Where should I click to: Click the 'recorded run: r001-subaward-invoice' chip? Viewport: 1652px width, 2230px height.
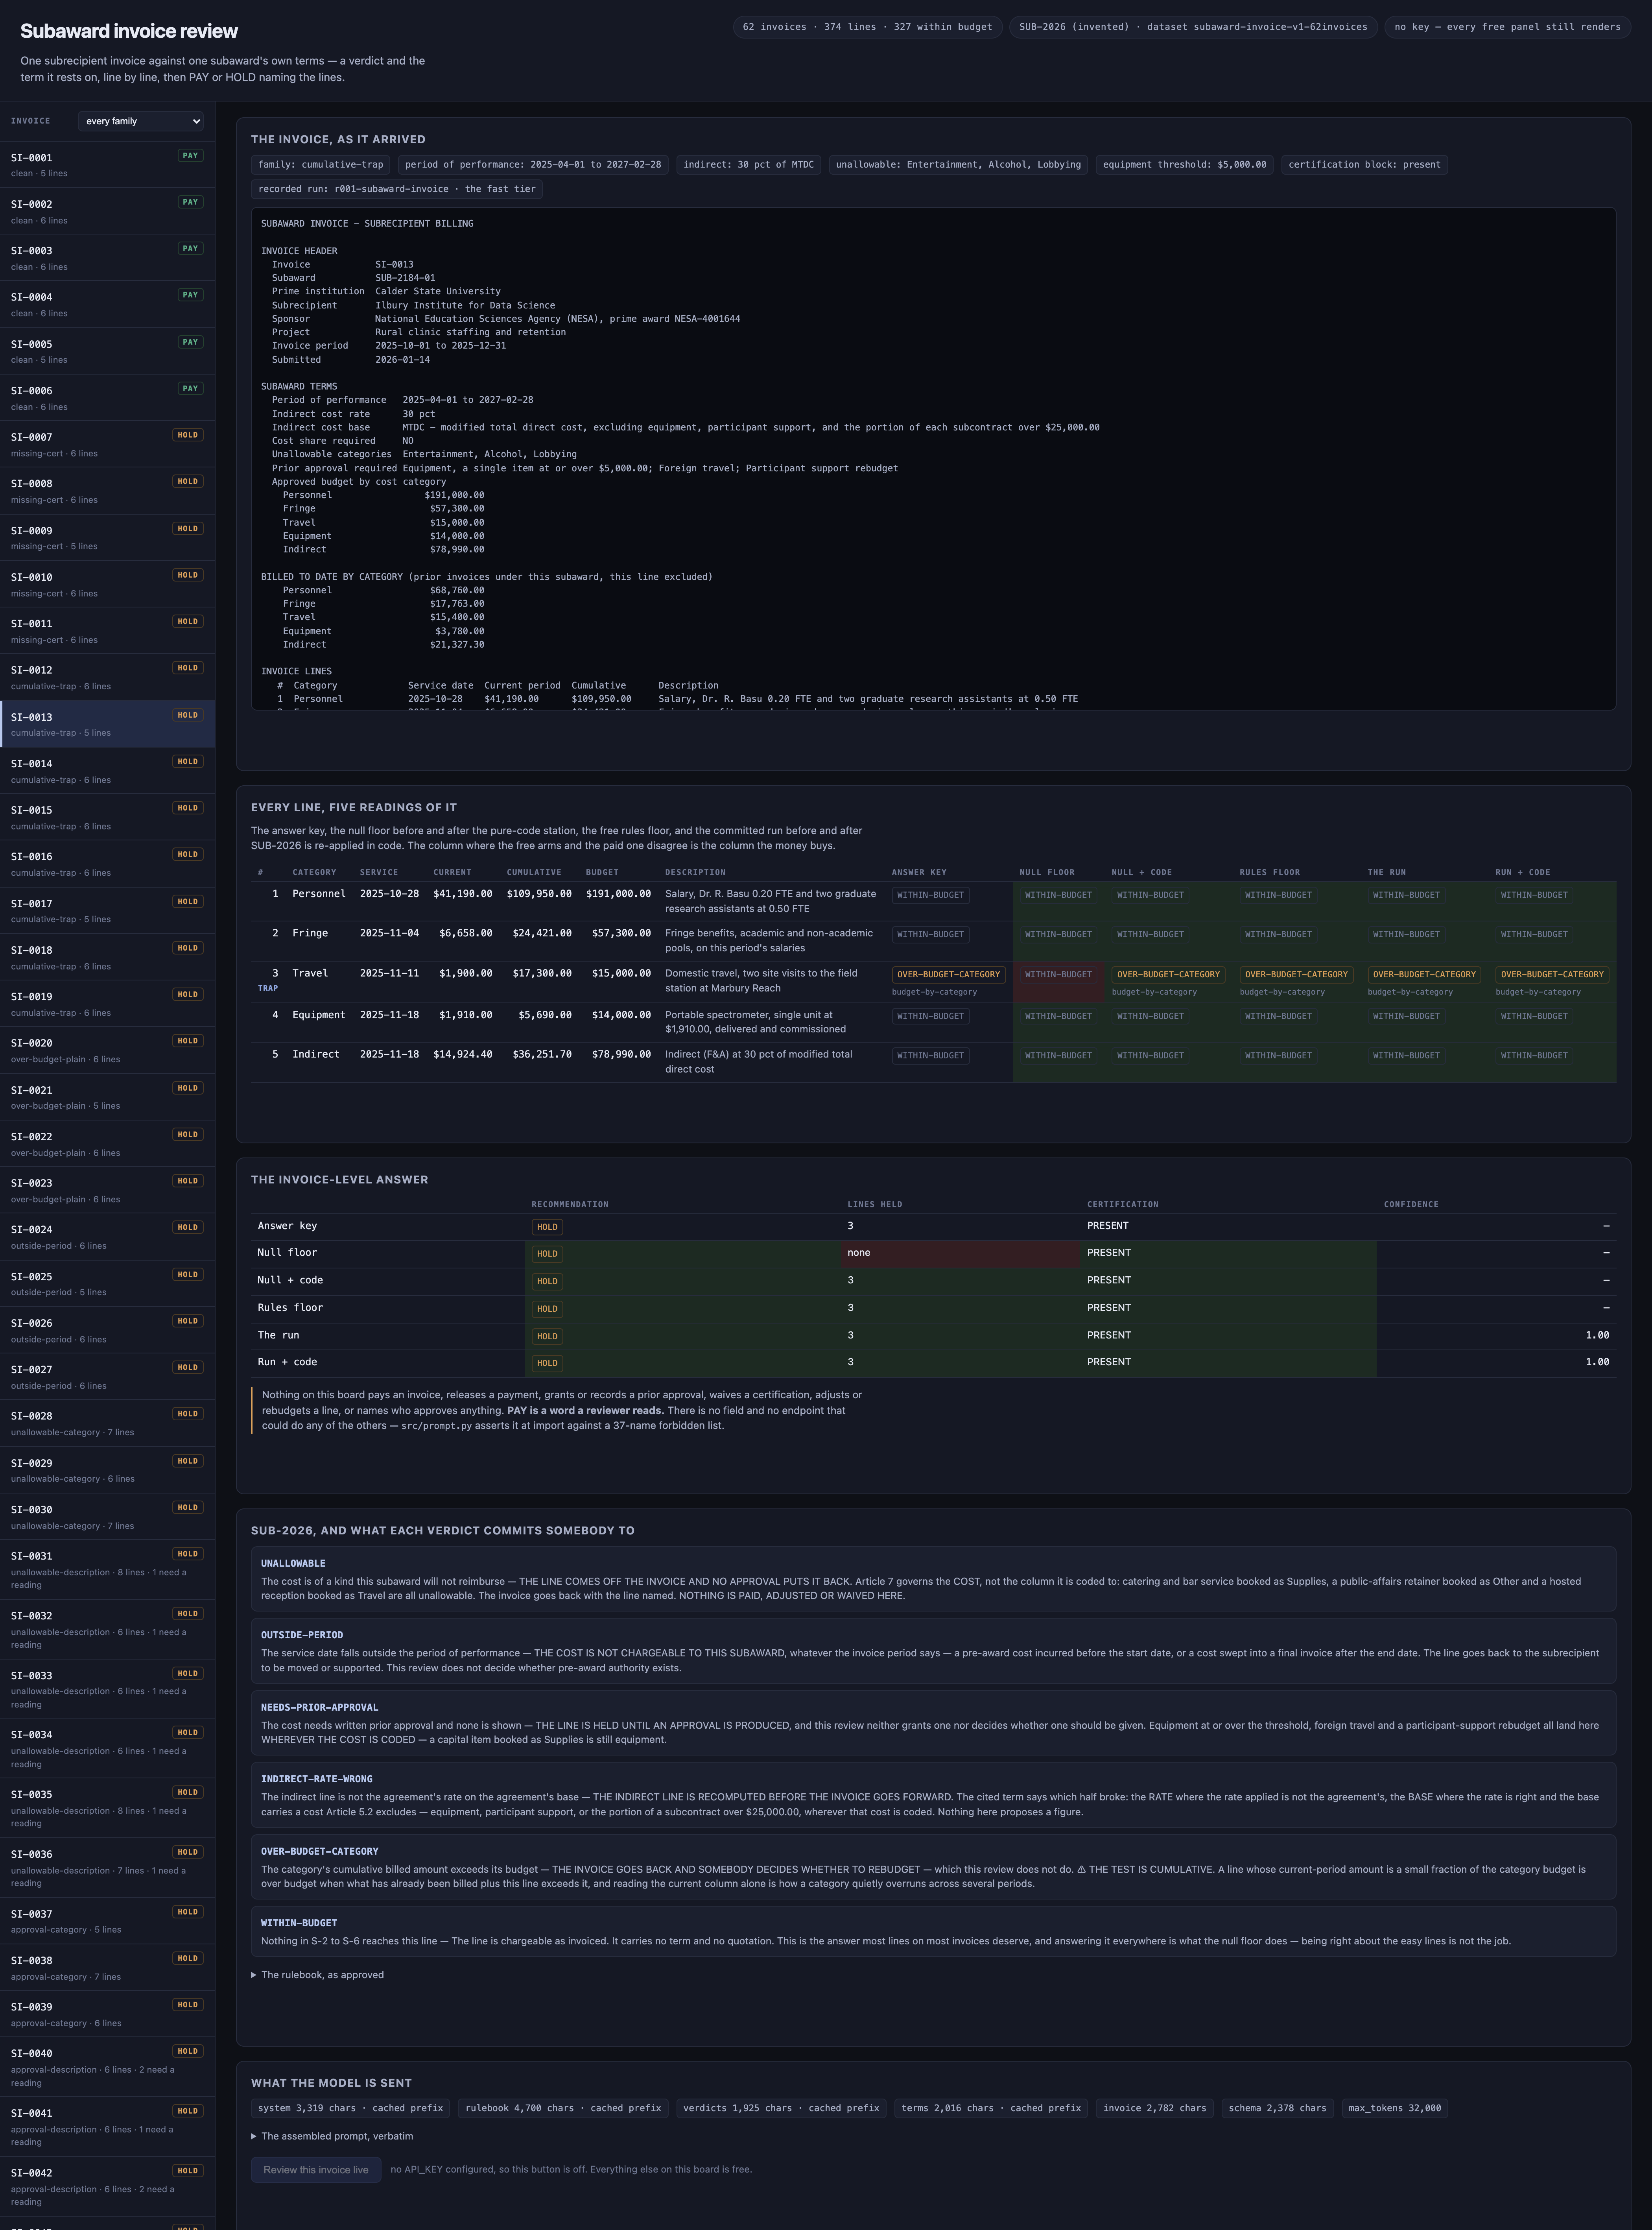click(397, 189)
